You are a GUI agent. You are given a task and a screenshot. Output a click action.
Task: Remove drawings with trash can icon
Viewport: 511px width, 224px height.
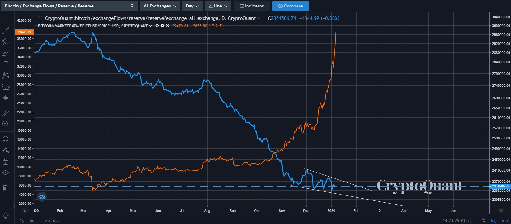point(6,187)
